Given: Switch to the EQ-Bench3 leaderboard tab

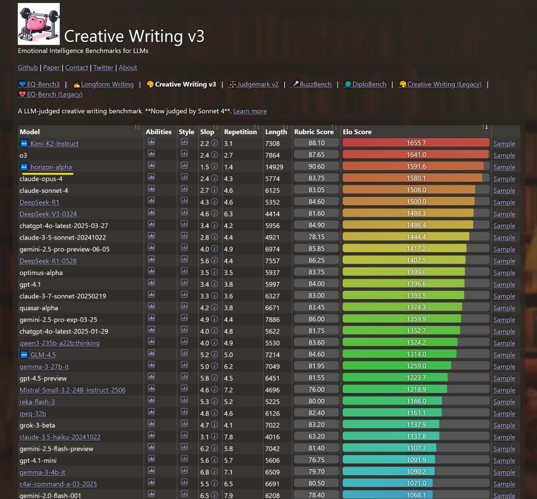Looking at the screenshot, I should coord(39,84).
